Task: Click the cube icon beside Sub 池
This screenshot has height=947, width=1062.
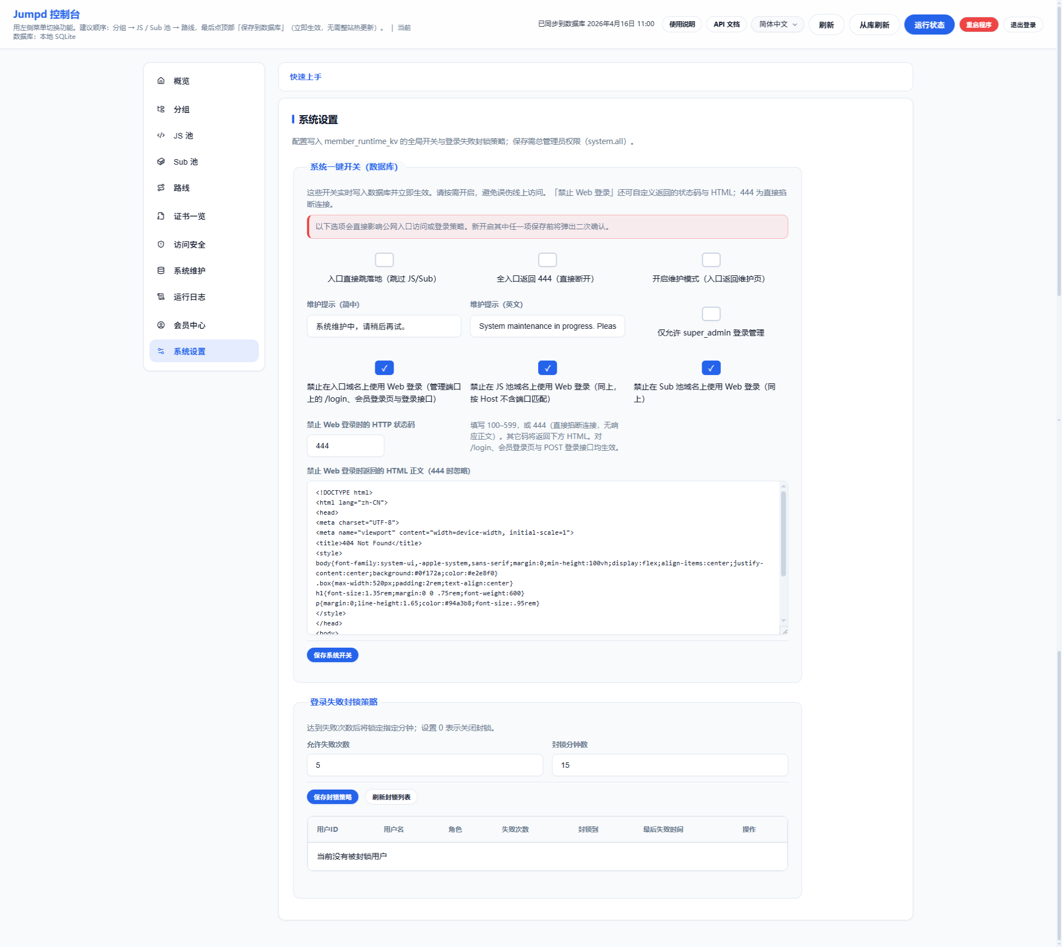Action: coord(161,161)
